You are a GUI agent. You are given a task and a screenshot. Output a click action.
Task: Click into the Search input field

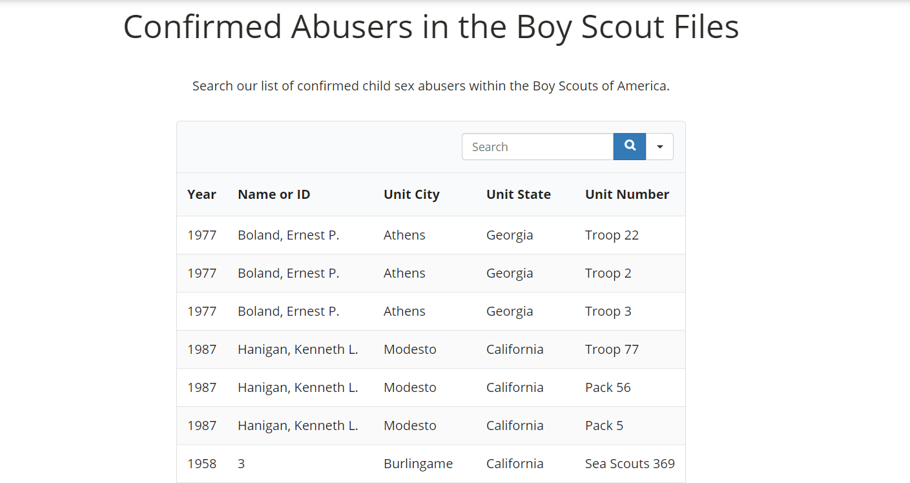tap(537, 147)
